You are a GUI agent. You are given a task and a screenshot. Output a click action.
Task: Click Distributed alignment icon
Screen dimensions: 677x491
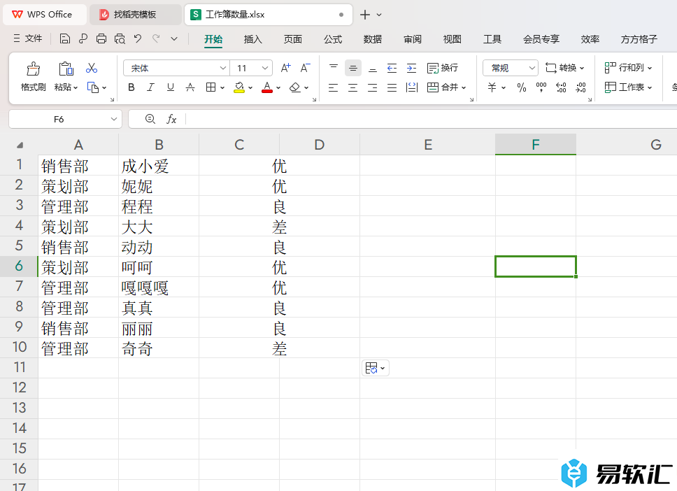(x=413, y=87)
